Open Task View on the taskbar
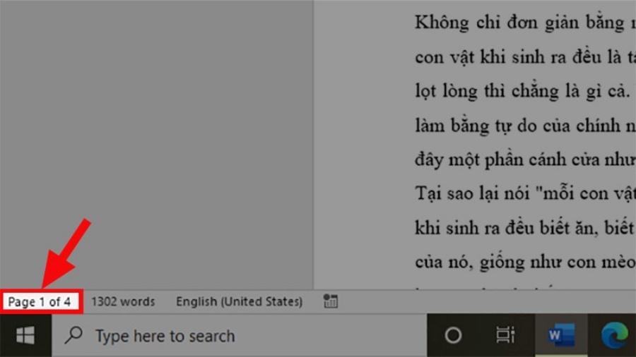The height and width of the screenshot is (357, 636). 505,336
